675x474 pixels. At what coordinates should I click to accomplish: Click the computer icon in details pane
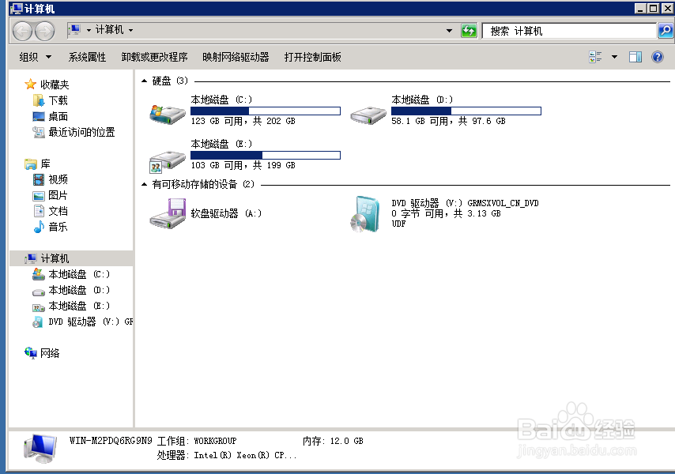[40, 448]
